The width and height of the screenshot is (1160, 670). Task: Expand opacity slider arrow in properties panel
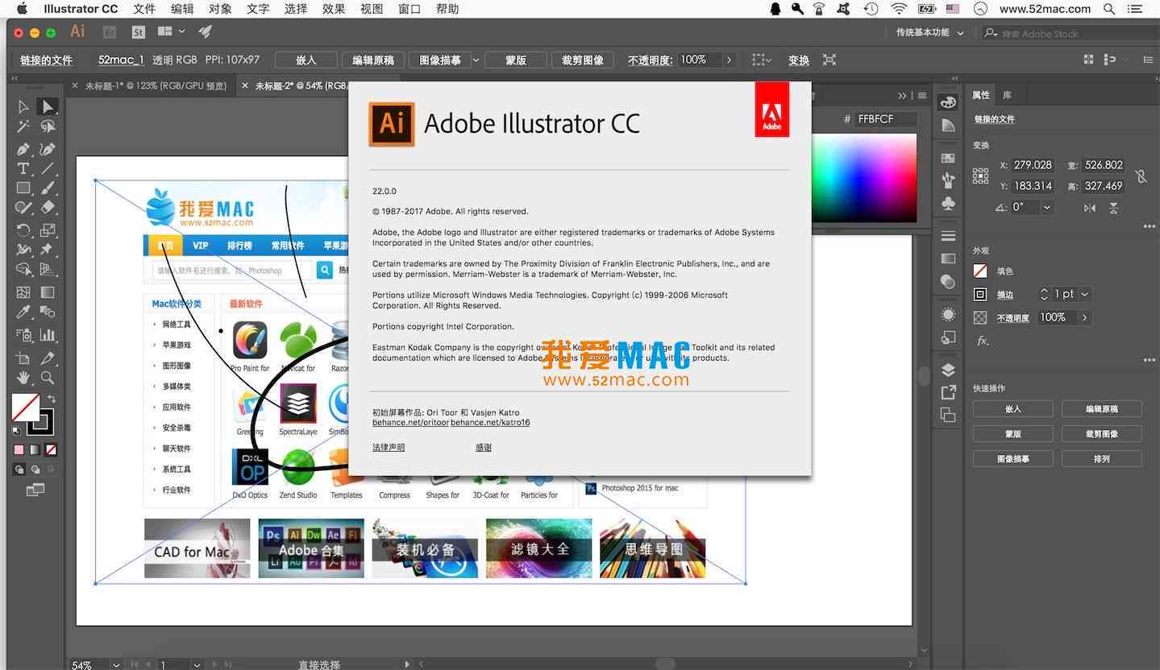click(x=1084, y=318)
